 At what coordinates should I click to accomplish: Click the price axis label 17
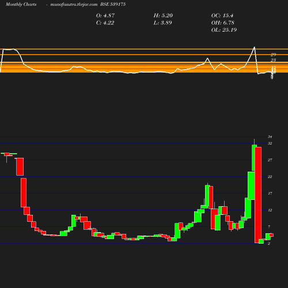[x=270, y=194]
